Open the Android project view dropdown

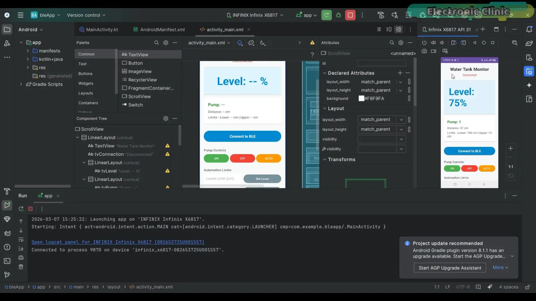(x=31, y=30)
